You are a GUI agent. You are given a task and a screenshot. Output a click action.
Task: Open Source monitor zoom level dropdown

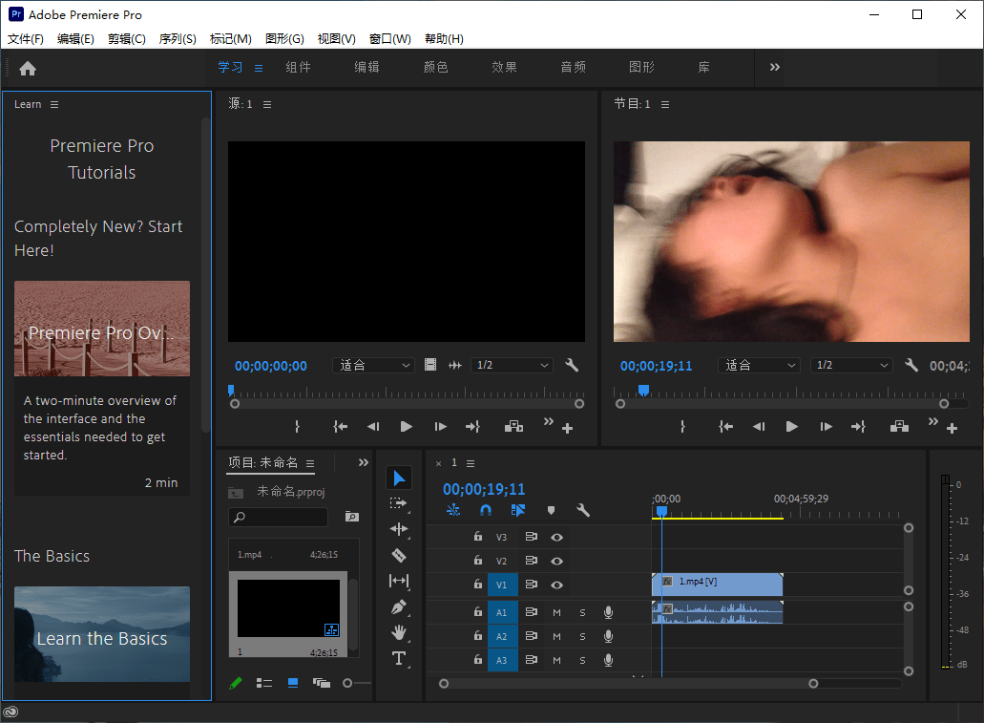coord(374,365)
